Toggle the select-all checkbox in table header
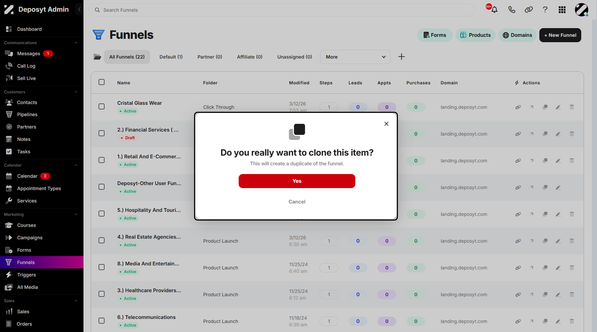The height and width of the screenshot is (332, 597). (102, 82)
